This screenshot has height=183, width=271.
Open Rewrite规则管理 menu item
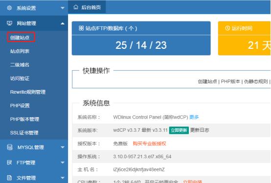point(28,92)
